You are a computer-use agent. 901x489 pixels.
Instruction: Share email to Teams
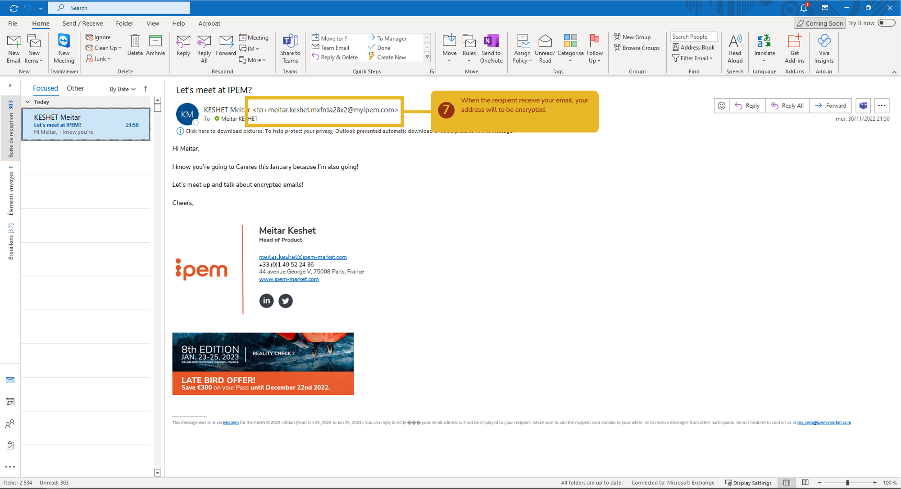(290, 49)
